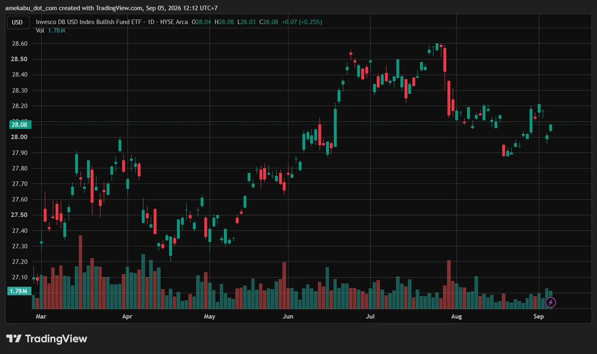This screenshot has width=597, height=354.
Task: Click the tall green candle in mid-June
Action: pos(335,127)
